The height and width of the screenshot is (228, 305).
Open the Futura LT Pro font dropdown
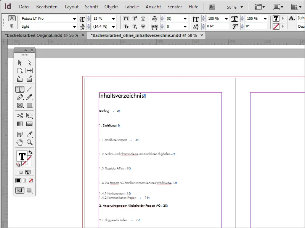coord(74,19)
